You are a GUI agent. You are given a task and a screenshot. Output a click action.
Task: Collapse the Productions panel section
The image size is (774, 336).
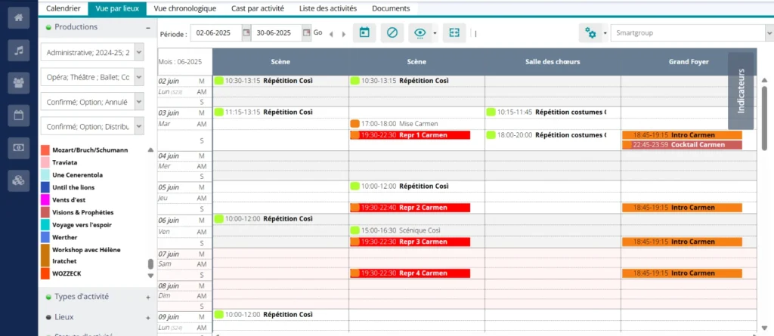pyautogui.click(x=148, y=27)
